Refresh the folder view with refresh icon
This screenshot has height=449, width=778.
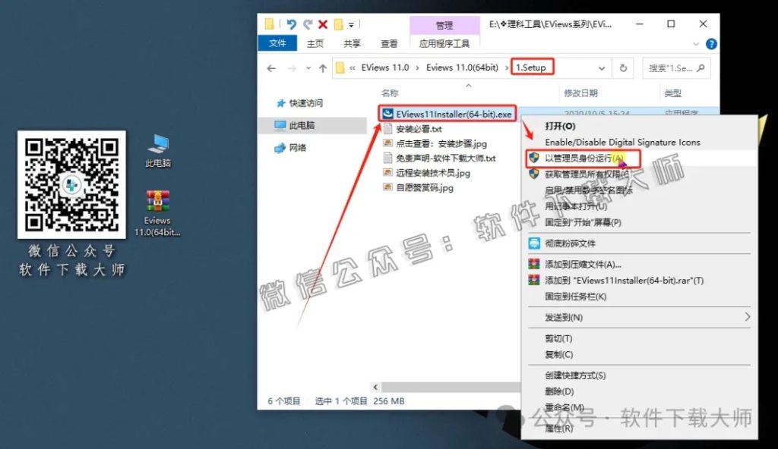coord(623,68)
